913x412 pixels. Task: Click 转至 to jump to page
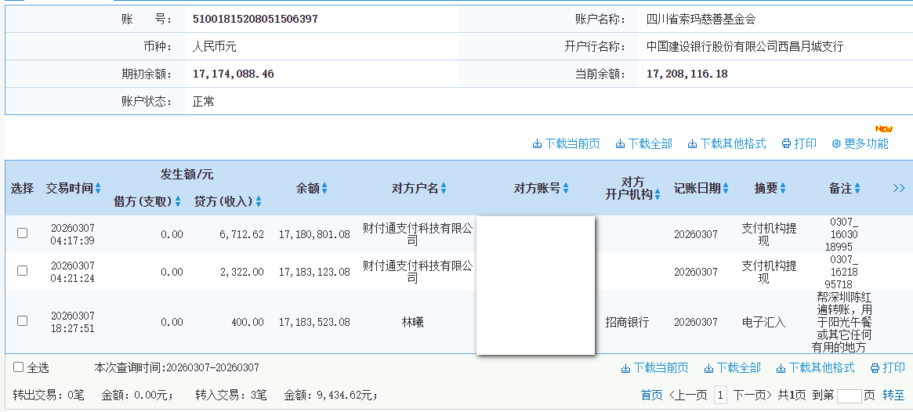893,396
